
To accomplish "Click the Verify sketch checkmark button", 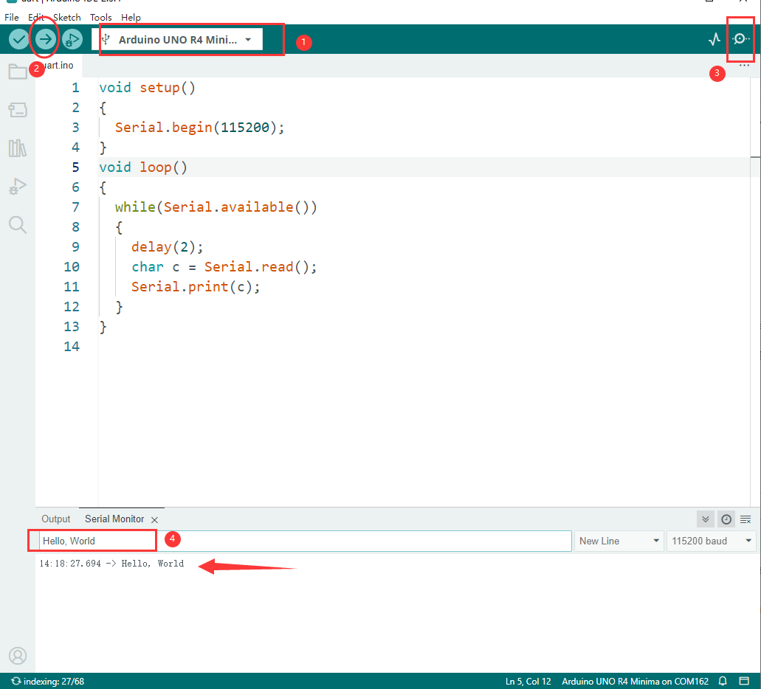I will point(19,39).
